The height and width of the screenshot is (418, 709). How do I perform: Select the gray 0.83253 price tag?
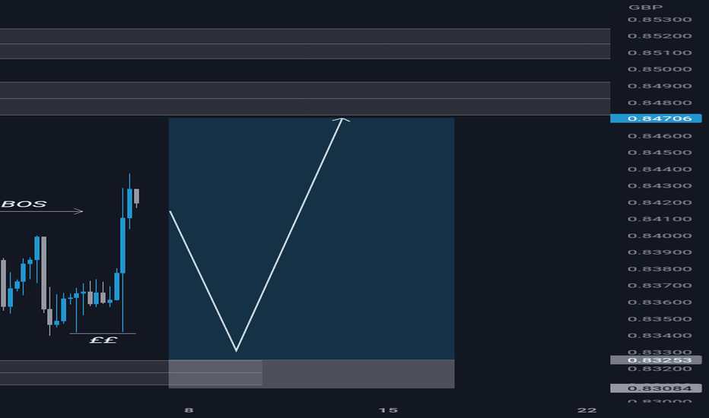pyautogui.click(x=656, y=360)
